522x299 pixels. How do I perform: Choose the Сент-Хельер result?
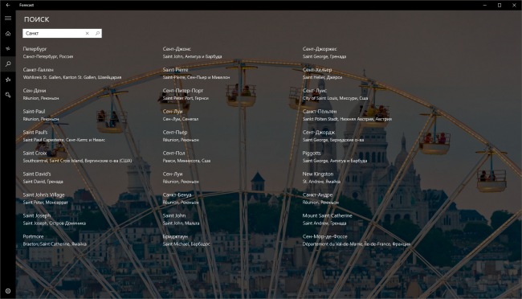[322, 73]
